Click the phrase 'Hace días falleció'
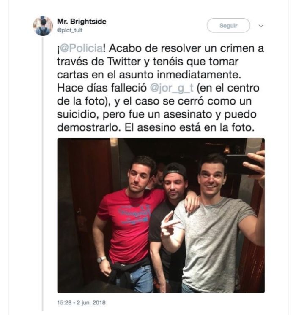The height and width of the screenshot is (315, 296). tap(102, 88)
